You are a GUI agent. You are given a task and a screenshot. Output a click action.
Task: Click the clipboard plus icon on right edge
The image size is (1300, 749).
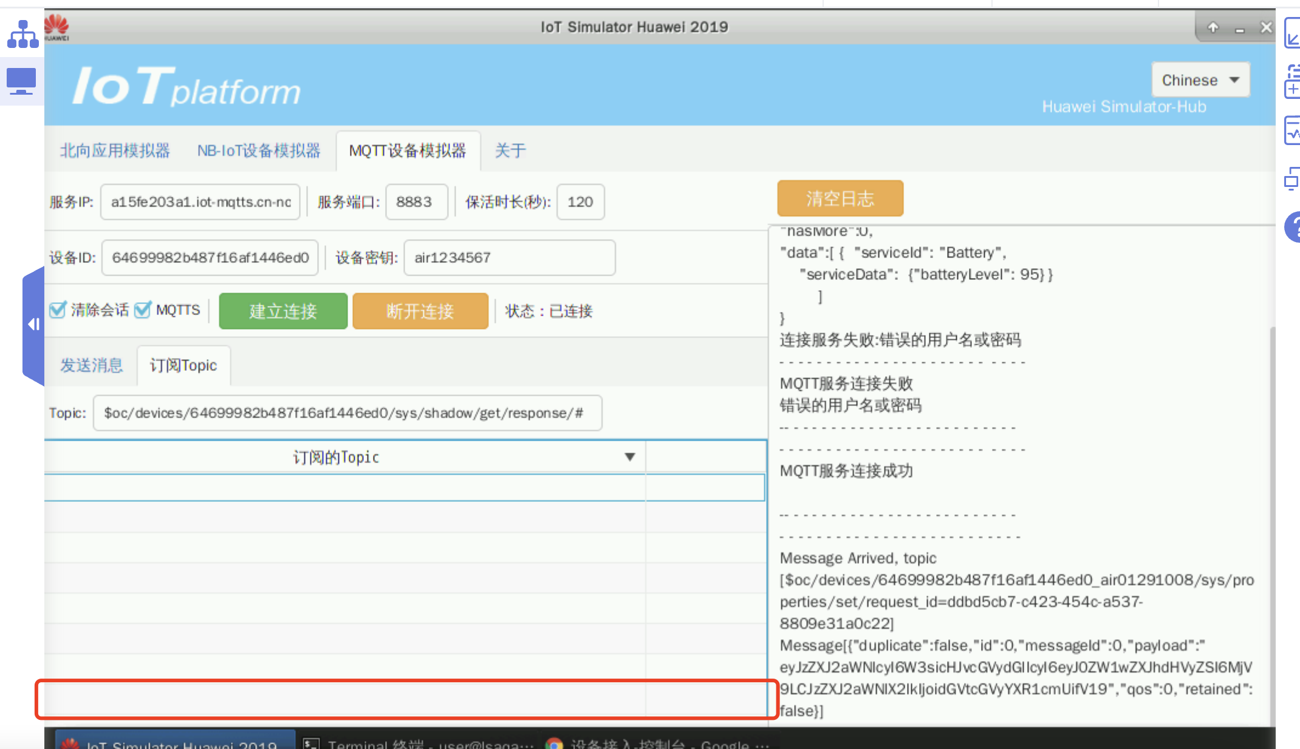tap(1292, 83)
